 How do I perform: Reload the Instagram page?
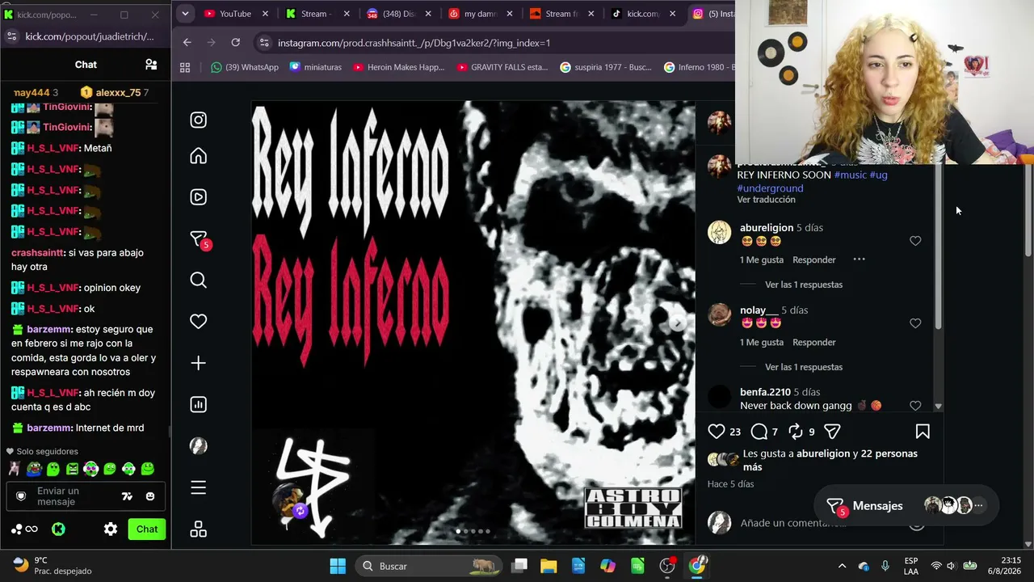point(235,42)
